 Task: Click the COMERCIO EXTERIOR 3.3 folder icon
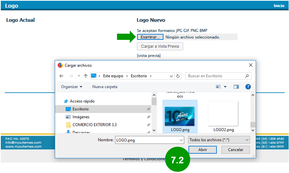click(x=68, y=125)
